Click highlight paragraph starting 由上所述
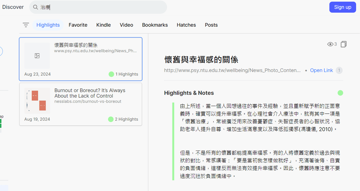 [x=260, y=118]
